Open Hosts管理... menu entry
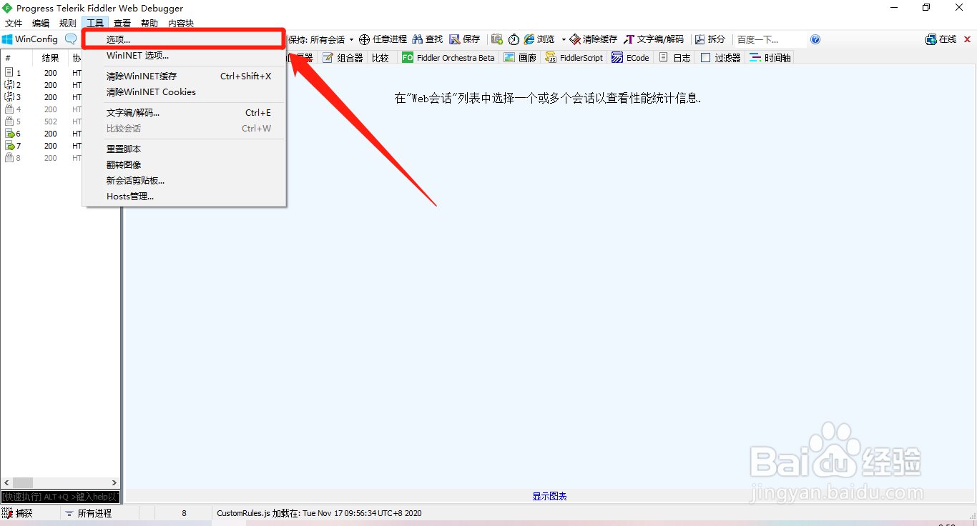The width and height of the screenshot is (977, 526). click(x=185, y=196)
